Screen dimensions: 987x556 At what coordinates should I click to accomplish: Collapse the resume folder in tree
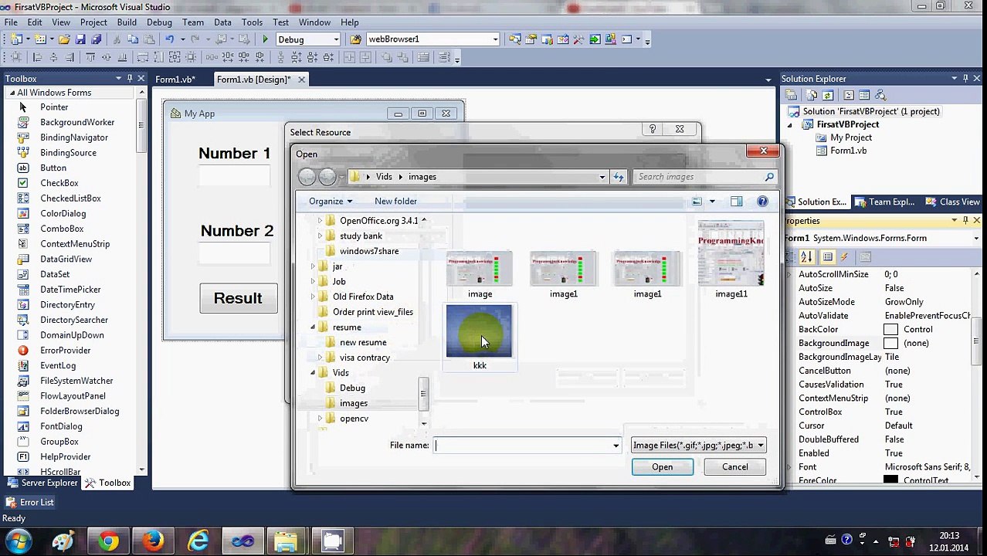click(313, 327)
